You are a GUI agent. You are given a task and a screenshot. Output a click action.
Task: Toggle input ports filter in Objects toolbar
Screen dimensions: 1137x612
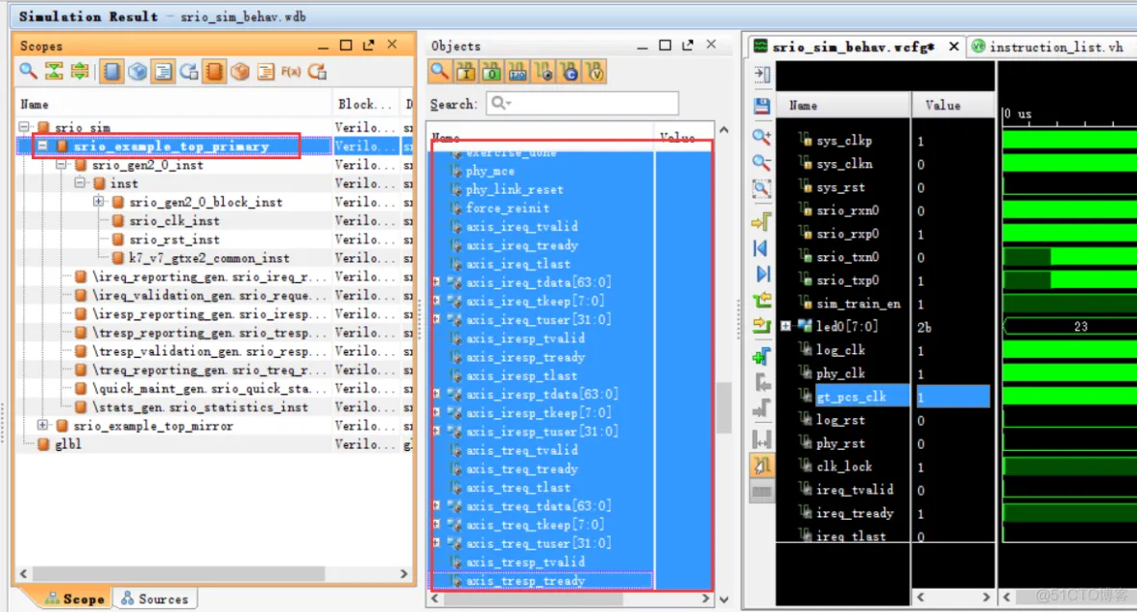tap(466, 71)
